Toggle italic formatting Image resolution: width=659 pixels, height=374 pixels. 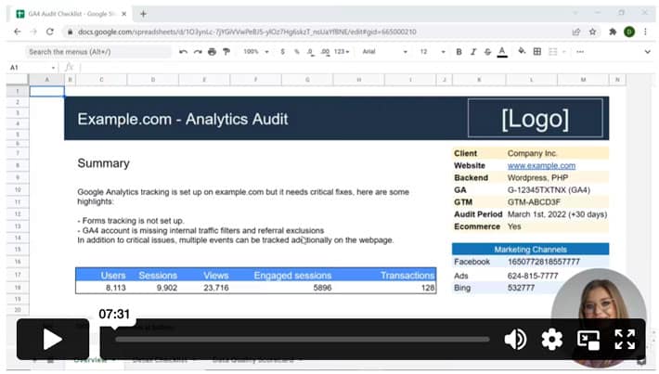pyautogui.click(x=473, y=52)
